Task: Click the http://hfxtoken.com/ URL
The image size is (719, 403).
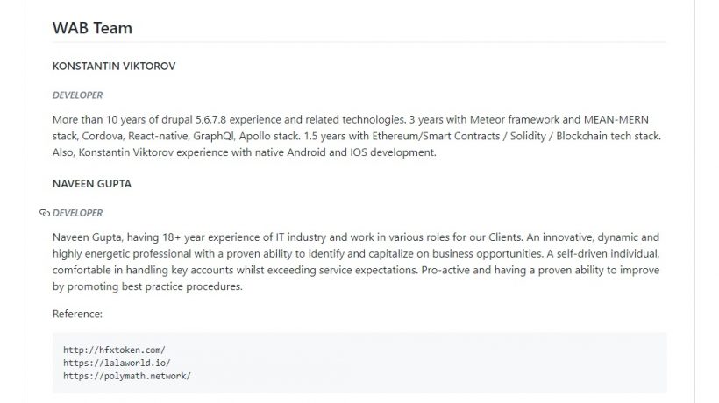Action: pos(114,350)
